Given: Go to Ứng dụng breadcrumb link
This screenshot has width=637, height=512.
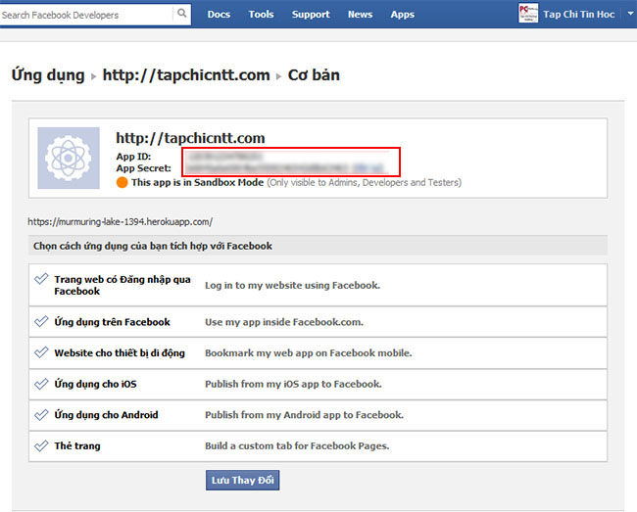Looking at the screenshot, I should 48,75.
